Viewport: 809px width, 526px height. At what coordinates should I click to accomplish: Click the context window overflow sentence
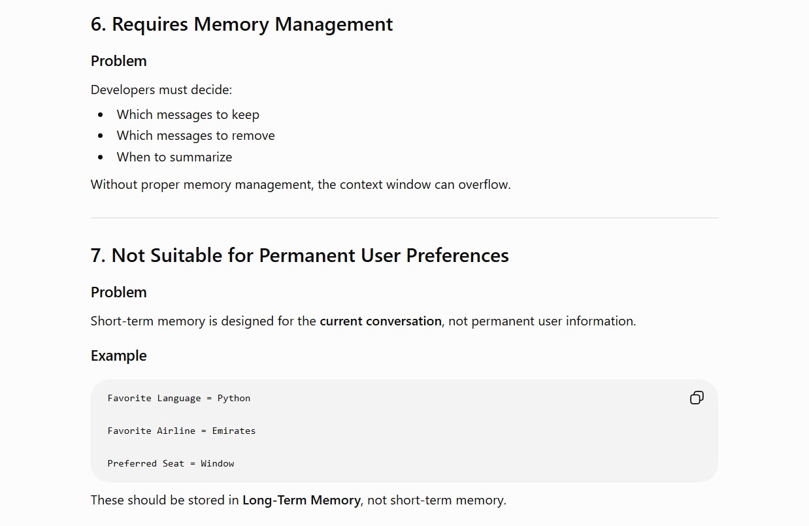(x=301, y=184)
